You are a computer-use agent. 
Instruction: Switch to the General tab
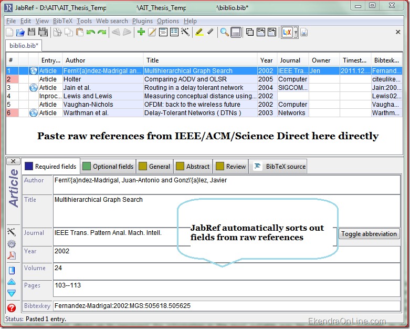click(x=154, y=167)
